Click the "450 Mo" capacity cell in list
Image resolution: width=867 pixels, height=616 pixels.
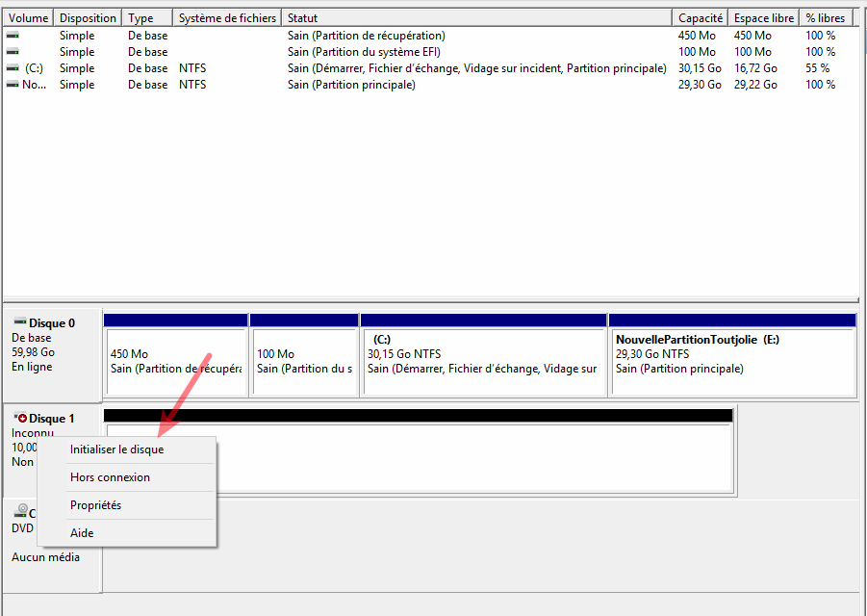(697, 36)
